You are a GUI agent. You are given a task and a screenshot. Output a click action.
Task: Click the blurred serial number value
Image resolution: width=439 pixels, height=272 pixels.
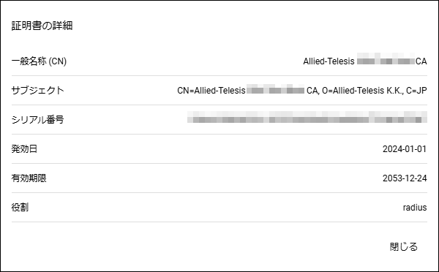coord(307,117)
